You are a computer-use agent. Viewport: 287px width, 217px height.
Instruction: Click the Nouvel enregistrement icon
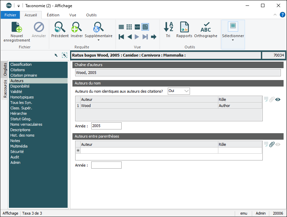pyautogui.click(x=17, y=27)
